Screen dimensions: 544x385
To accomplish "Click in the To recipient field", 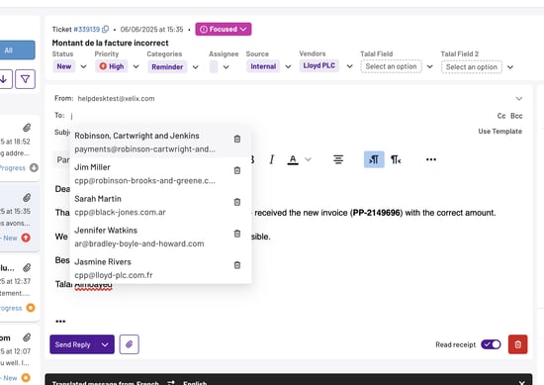I will (x=278, y=116).
